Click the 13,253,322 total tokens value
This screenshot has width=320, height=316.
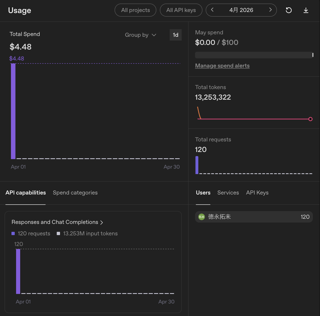pyautogui.click(x=213, y=97)
